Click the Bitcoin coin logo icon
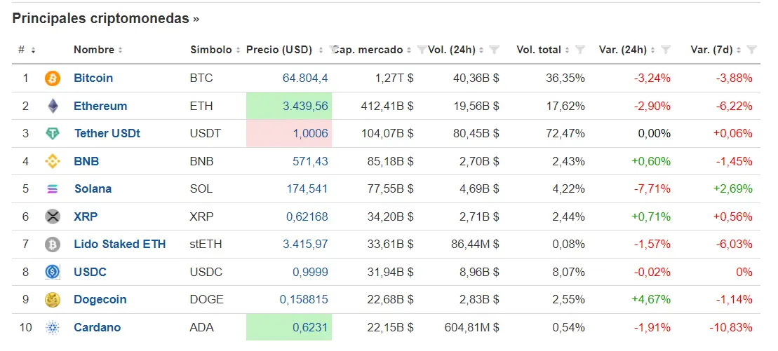Viewport: 778px width, 351px height. pyautogui.click(x=52, y=78)
